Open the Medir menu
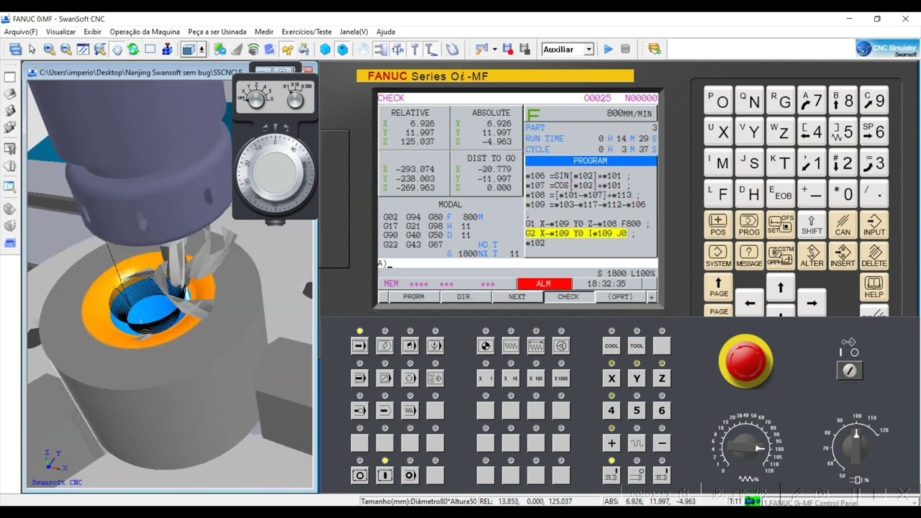The height and width of the screenshot is (518, 921). tap(264, 32)
